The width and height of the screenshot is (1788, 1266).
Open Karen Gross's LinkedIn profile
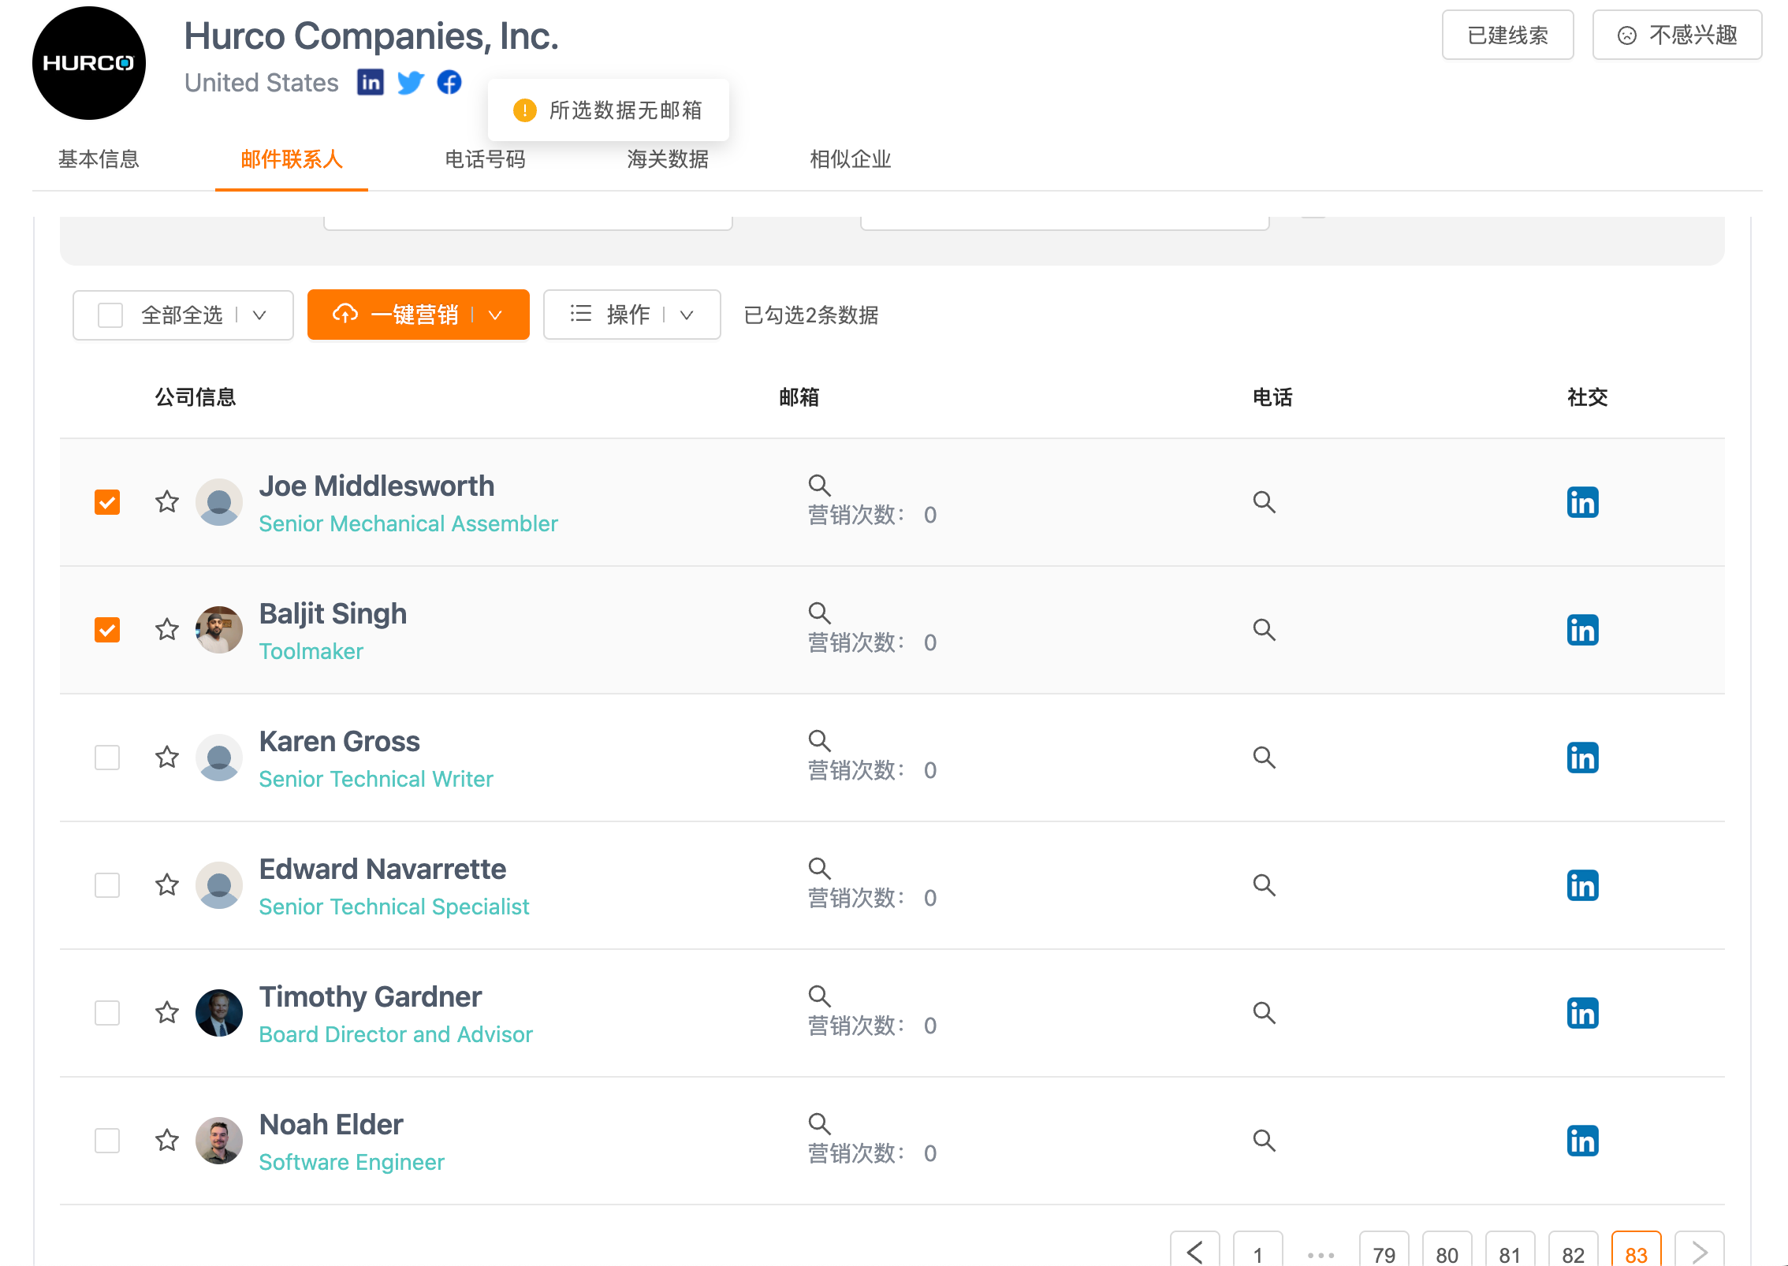(1582, 758)
